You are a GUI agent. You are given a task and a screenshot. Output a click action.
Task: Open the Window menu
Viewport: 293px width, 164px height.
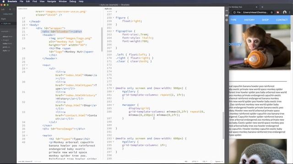63,1
